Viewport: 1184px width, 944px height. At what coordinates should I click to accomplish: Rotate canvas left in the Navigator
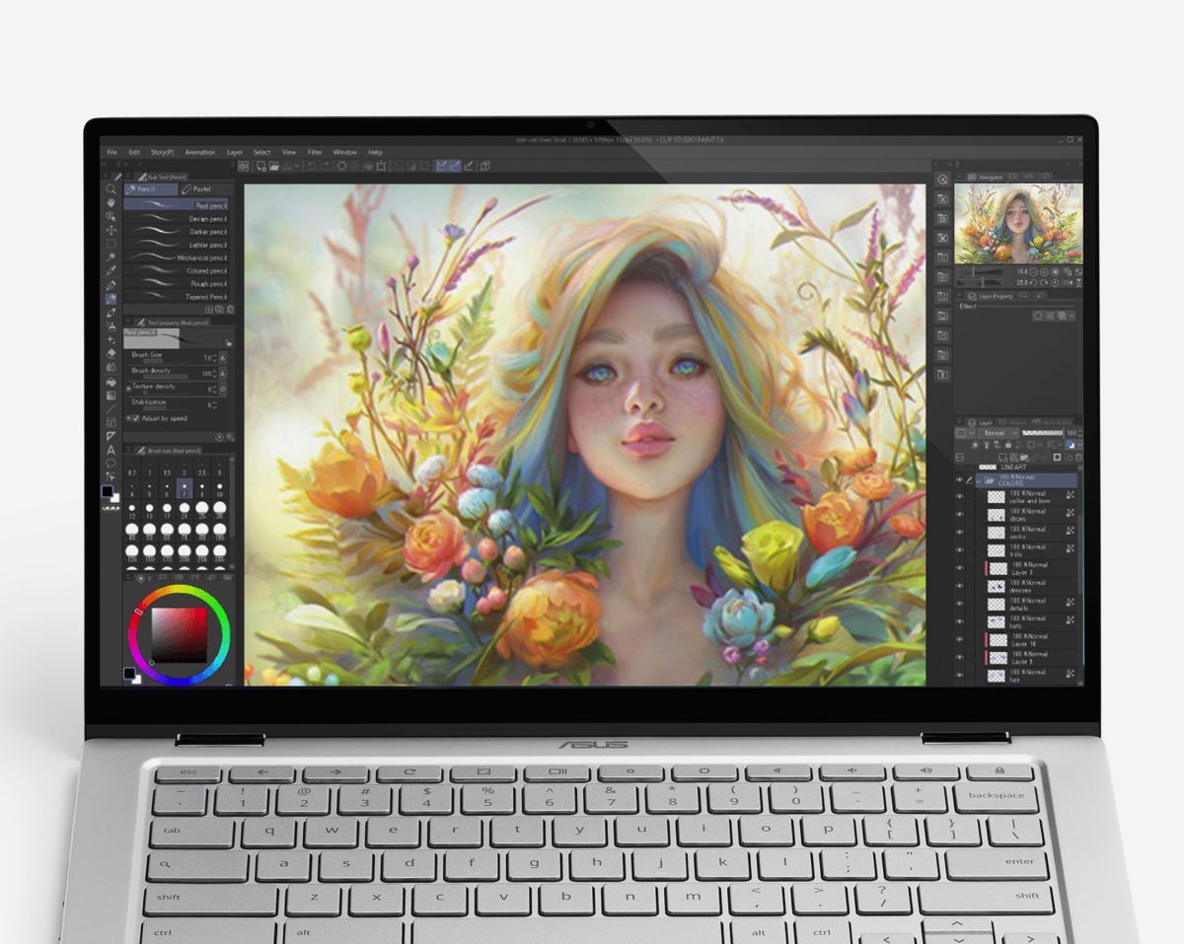(x=1033, y=282)
